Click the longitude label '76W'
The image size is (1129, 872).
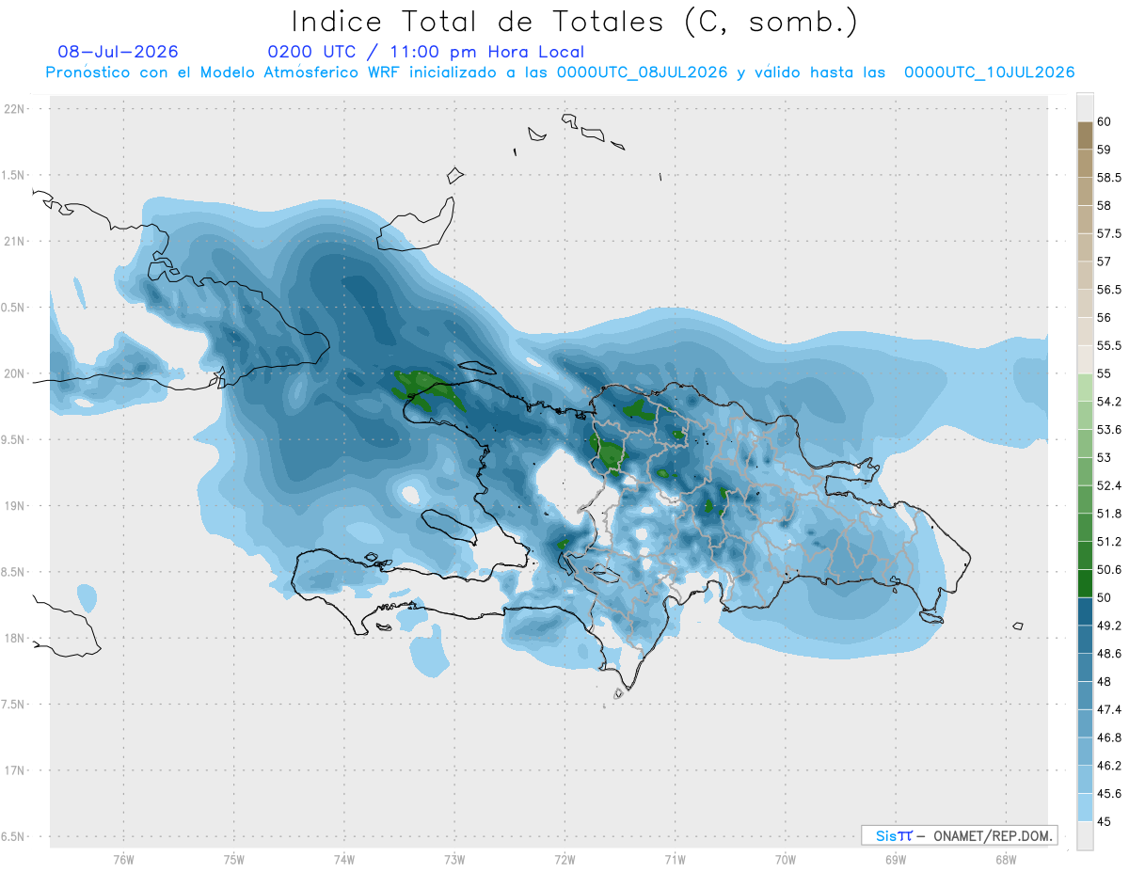(123, 860)
